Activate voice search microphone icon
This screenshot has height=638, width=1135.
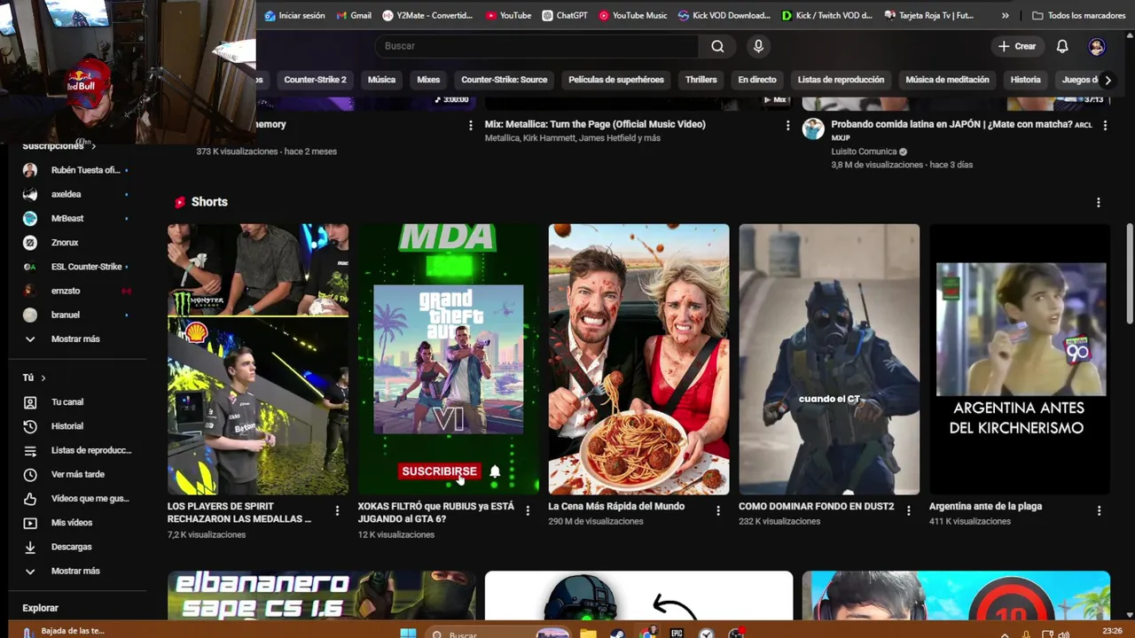coord(758,46)
